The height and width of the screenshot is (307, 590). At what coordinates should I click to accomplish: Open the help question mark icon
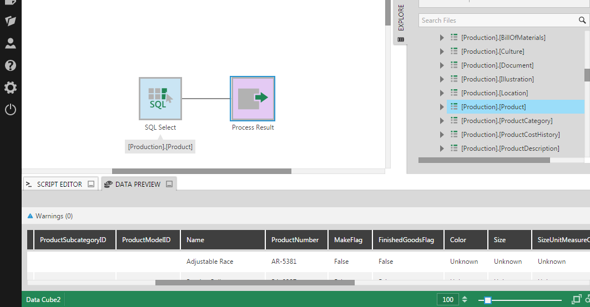click(x=11, y=65)
